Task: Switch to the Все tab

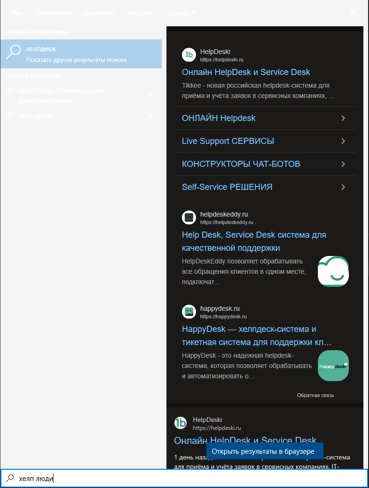Action: pyautogui.click(x=17, y=13)
